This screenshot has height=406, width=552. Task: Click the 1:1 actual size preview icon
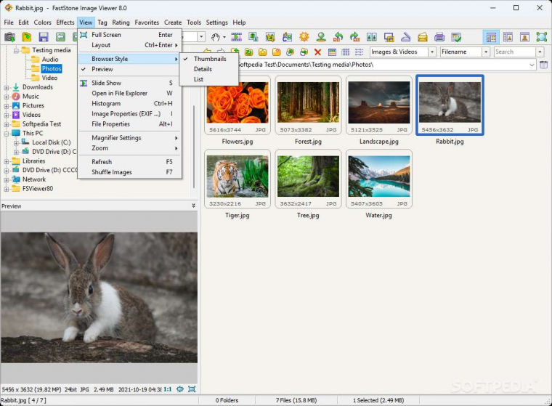pos(168,389)
